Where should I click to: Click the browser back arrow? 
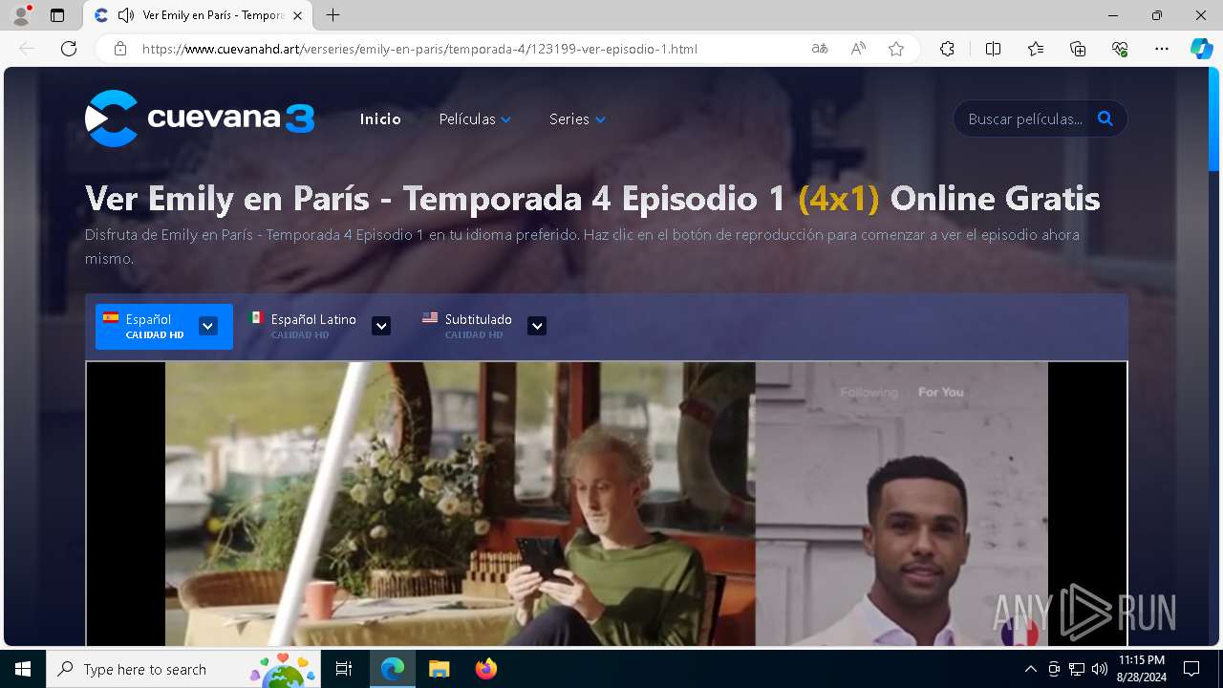[x=27, y=49]
